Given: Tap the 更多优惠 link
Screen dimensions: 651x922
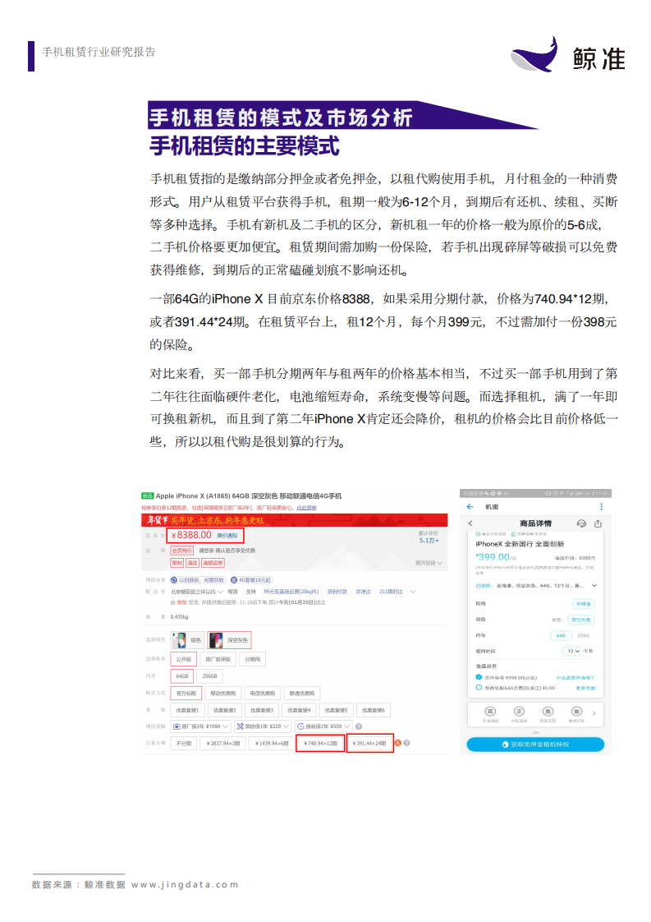Looking at the screenshot, I should 585,687.
